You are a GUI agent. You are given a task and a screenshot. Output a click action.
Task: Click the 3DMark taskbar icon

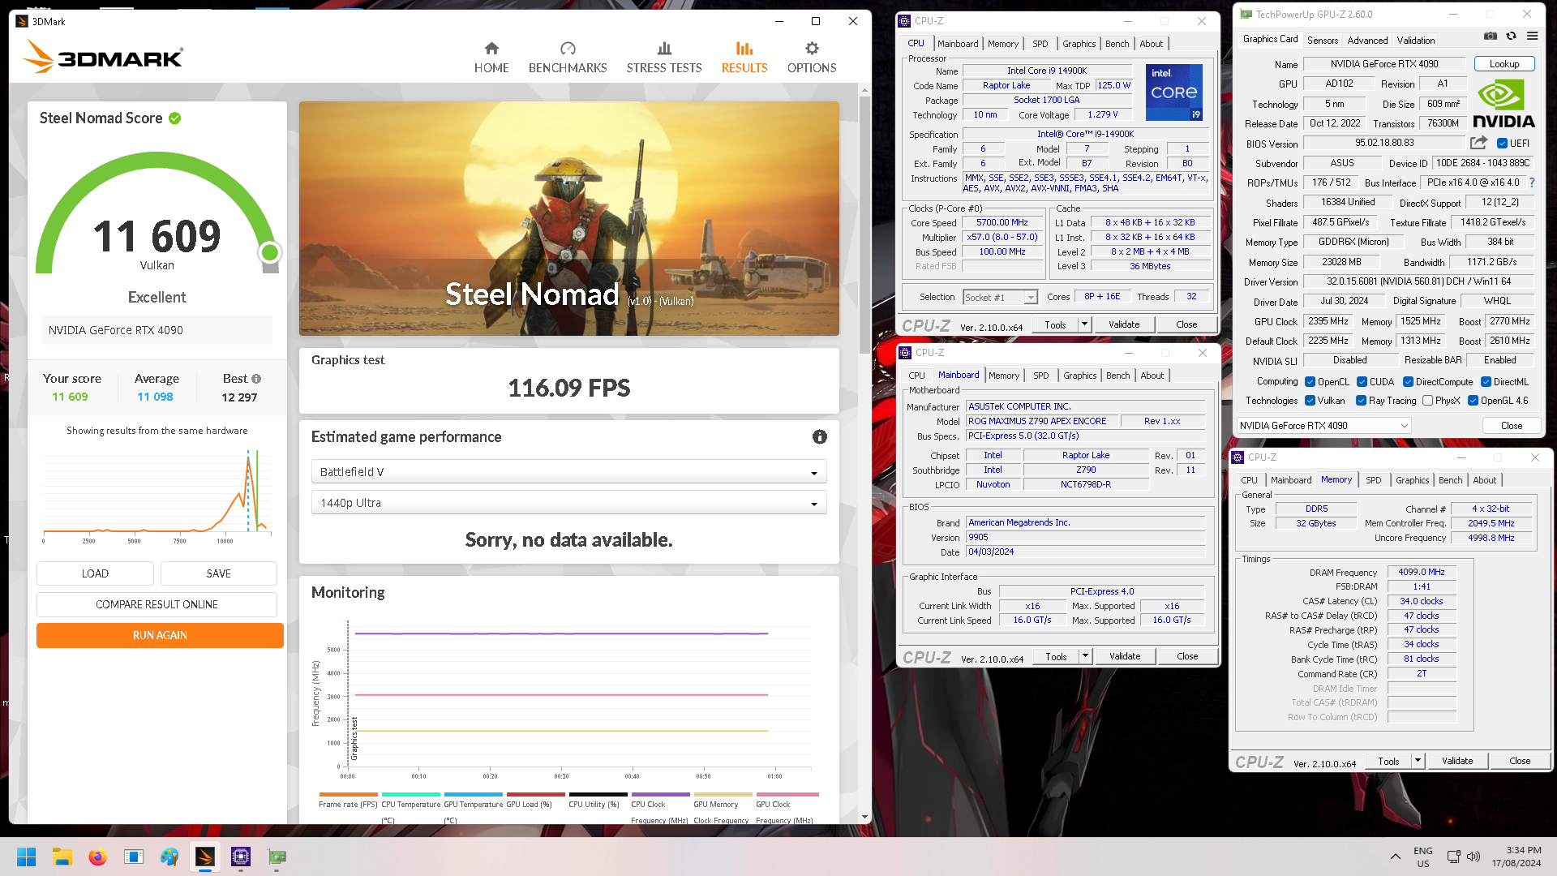[x=205, y=857]
